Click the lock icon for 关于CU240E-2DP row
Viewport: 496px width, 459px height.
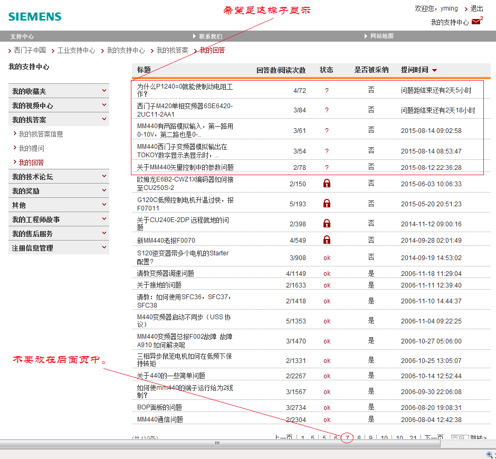pyautogui.click(x=327, y=224)
